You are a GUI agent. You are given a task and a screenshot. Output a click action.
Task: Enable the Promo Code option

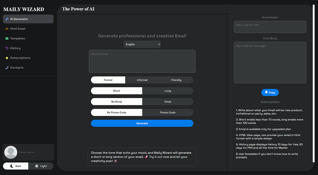168,113
